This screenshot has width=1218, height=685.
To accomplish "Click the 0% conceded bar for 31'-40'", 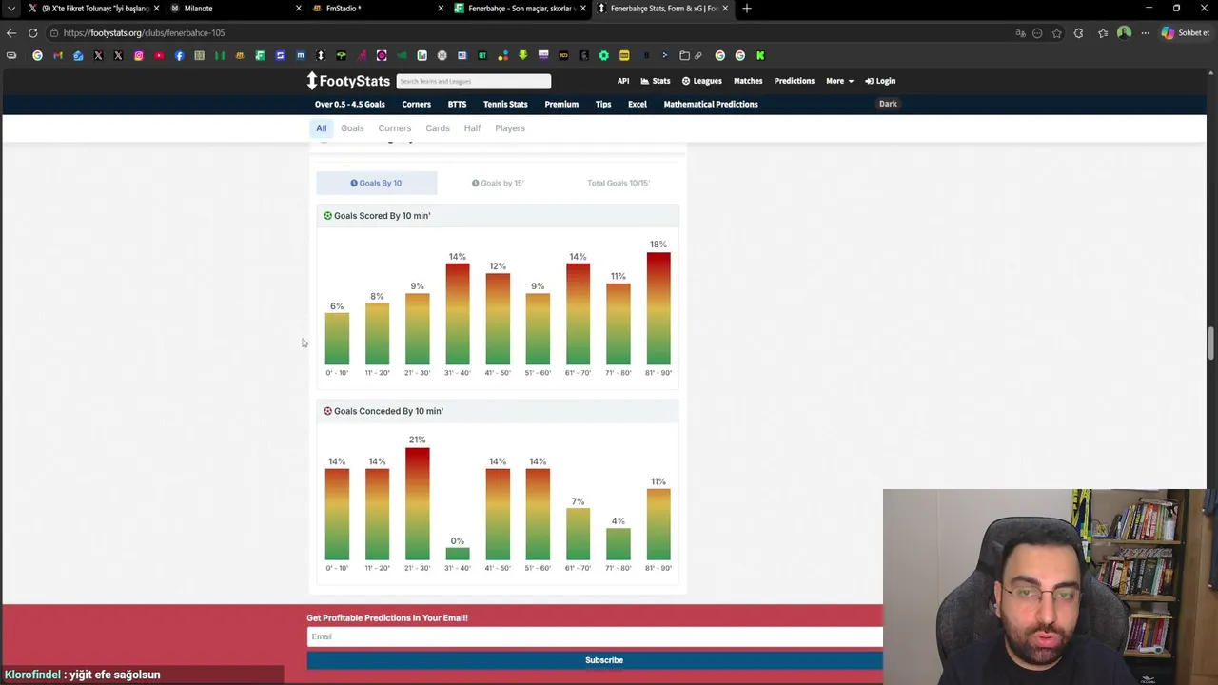I will click(x=458, y=555).
